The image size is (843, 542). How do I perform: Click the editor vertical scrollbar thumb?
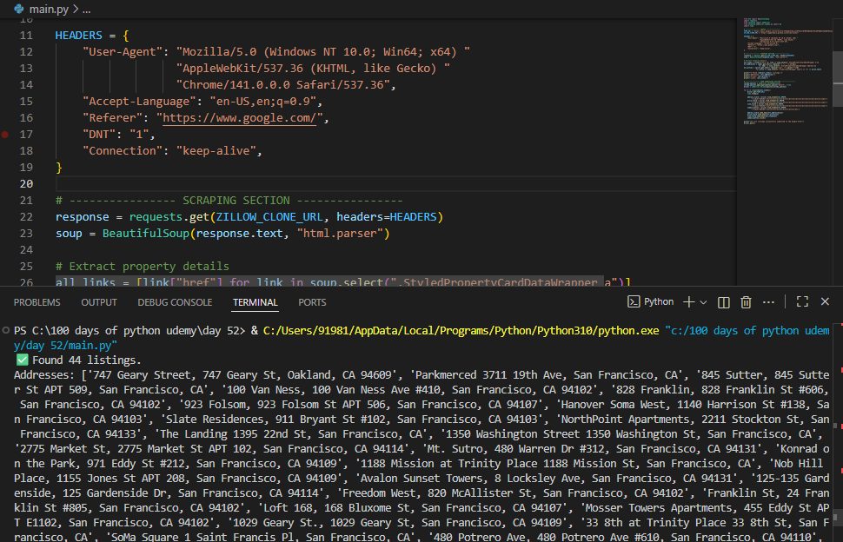tap(838, 78)
